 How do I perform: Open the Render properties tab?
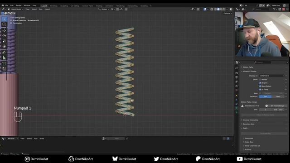tap(237, 73)
